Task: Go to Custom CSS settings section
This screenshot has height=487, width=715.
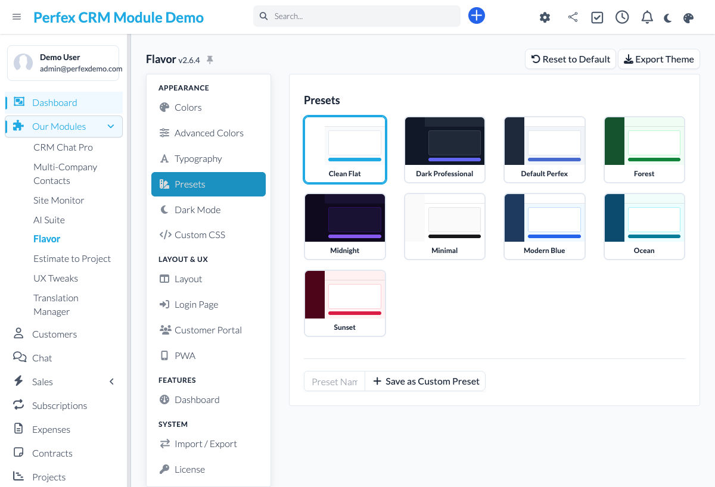Action: tap(200, 235)
